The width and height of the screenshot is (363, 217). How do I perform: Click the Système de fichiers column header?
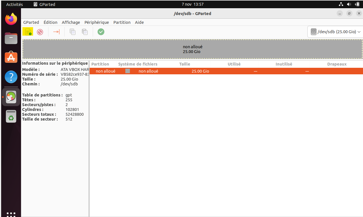[138, 64]
